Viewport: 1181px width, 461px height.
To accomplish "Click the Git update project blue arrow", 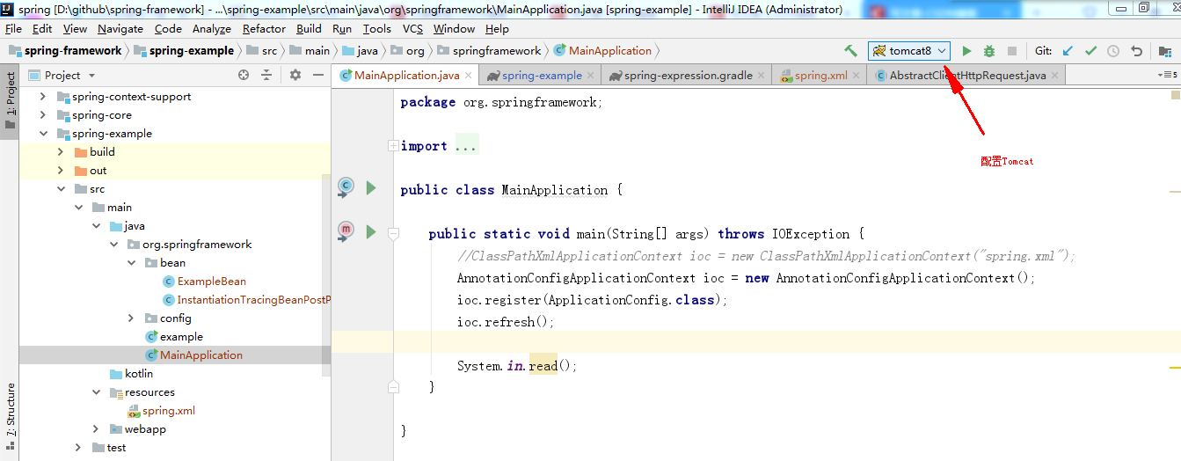I will point(1068,51).
